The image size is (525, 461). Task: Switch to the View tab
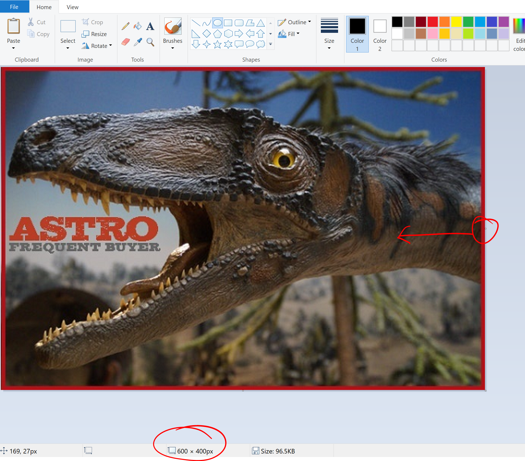73,7
